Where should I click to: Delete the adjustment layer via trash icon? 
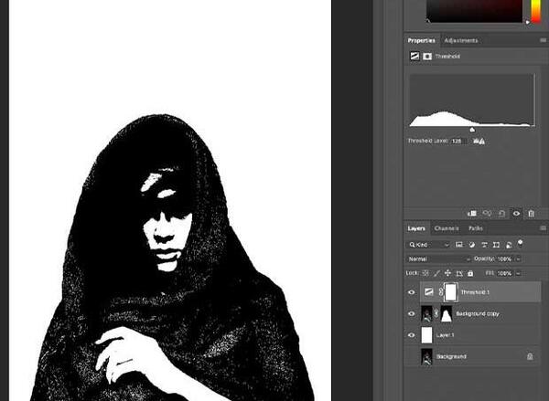531,213
